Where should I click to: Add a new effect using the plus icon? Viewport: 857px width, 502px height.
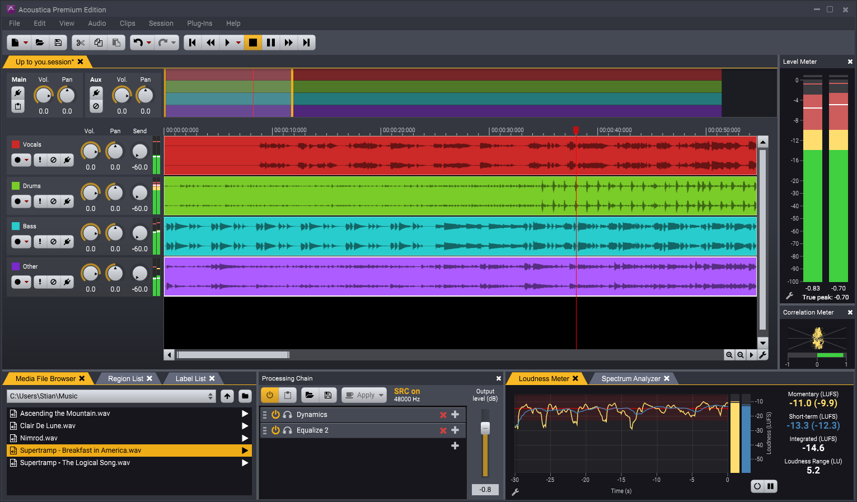click(455, 445)
